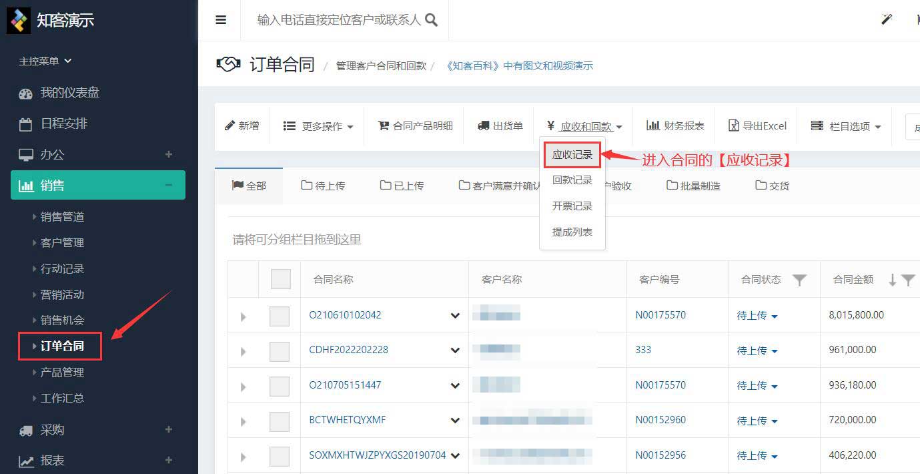Expand row details for contract CDHF2022202228
This screenshot has width=920, height=474.
243,352
